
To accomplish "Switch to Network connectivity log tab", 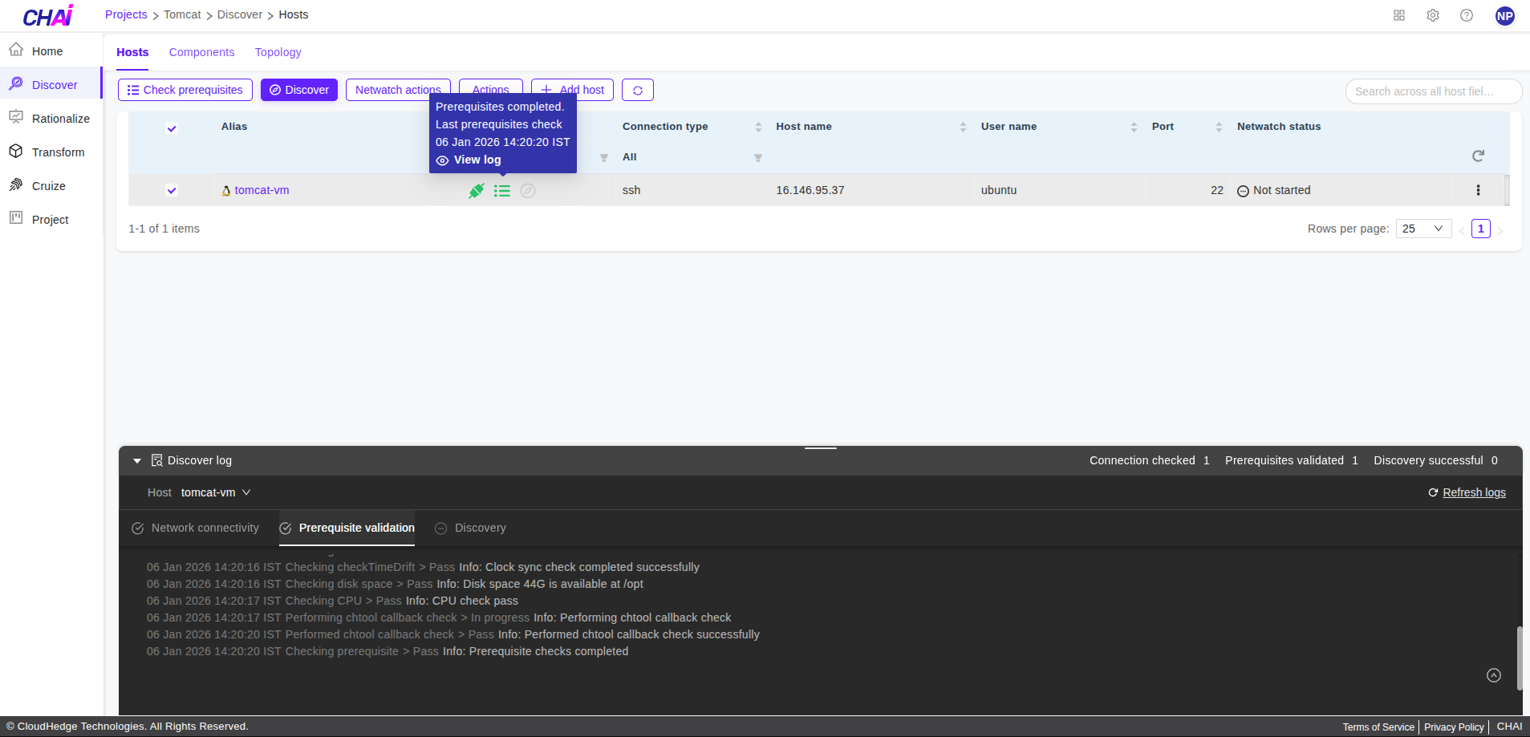I will tap(196, 528).
